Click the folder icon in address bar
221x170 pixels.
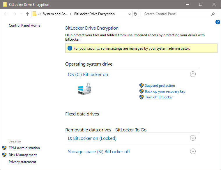[35, 14]
